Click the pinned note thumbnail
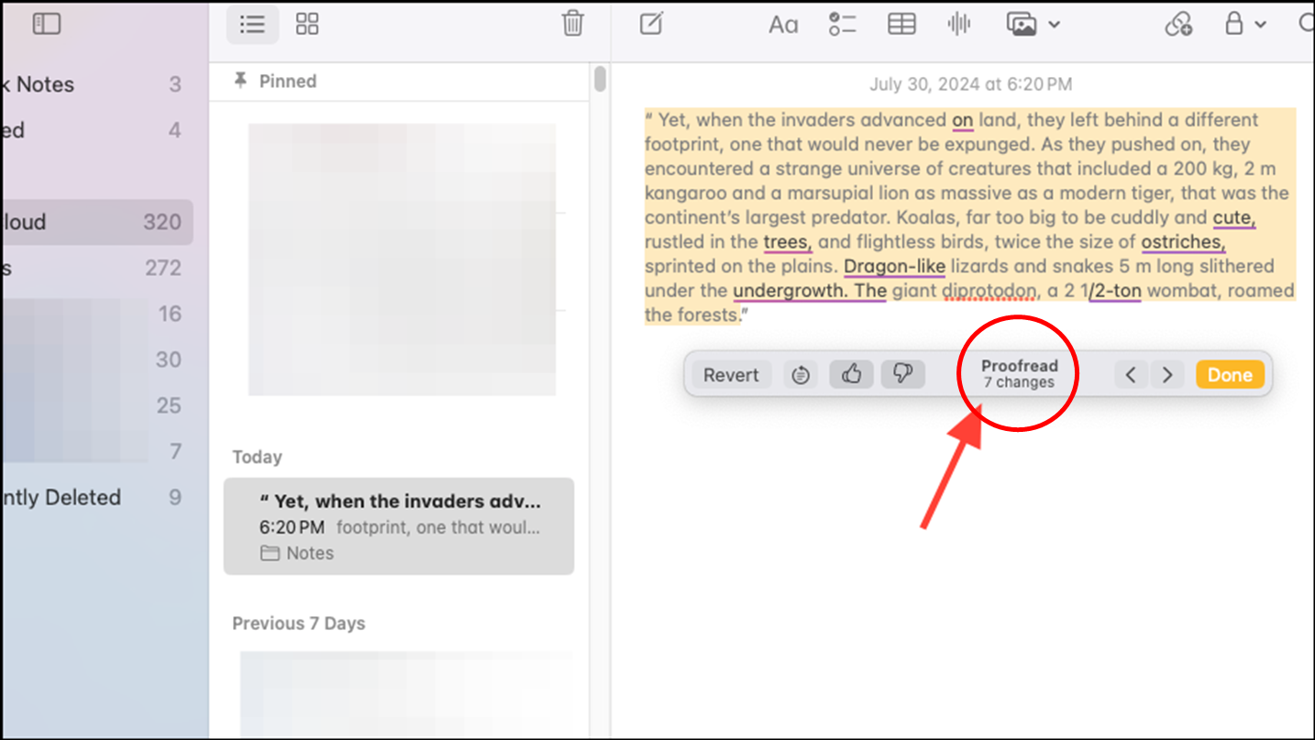This screenshot has width=1315, height=740. [402, 260]
